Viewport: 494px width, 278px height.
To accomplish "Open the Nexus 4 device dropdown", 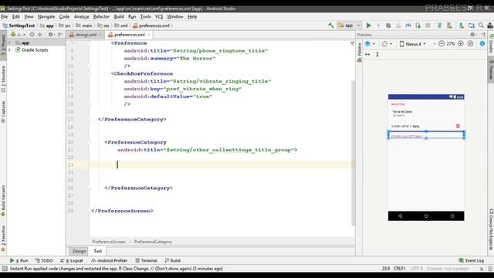I will click(413, 44).
